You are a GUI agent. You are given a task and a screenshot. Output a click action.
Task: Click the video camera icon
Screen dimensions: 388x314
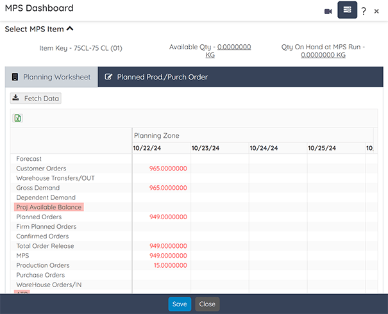pos(328,12)
